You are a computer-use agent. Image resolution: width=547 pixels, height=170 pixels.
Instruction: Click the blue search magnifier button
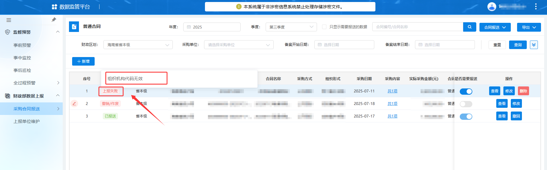(469, 27)
